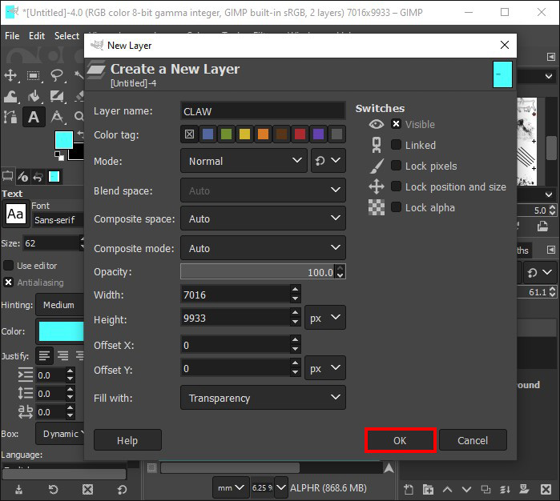Raise layer one step icon
Screen dimensions: 560x501
pos(447,489)
